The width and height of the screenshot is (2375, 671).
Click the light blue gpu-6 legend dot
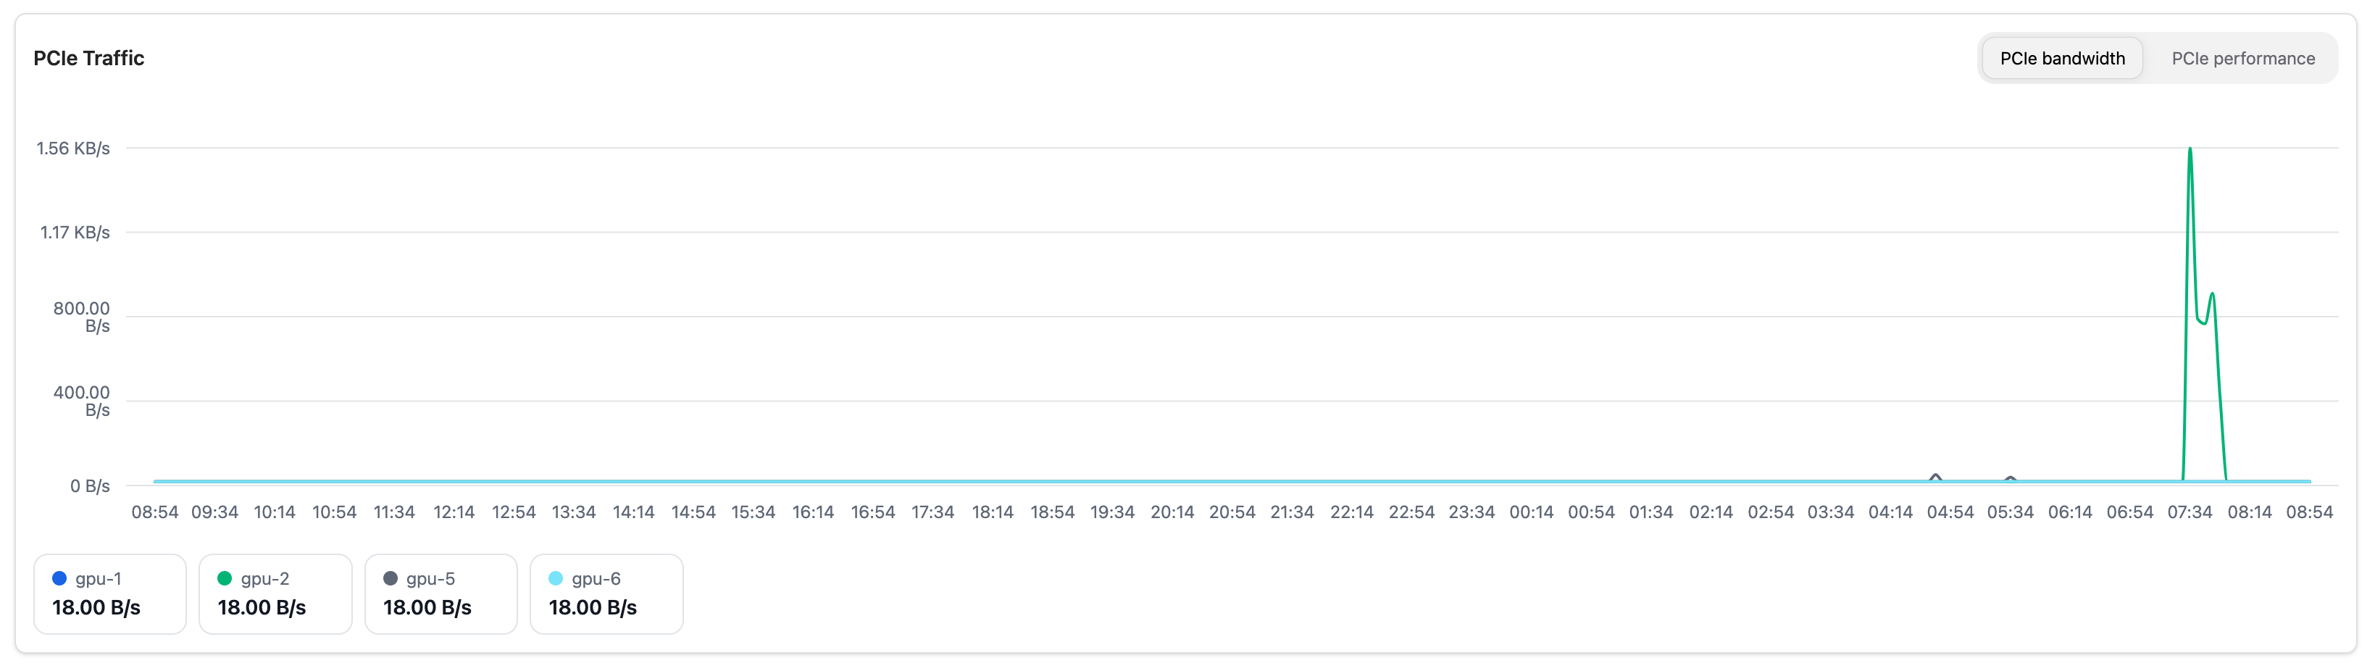pyautogui.click(x=556, y=579)
